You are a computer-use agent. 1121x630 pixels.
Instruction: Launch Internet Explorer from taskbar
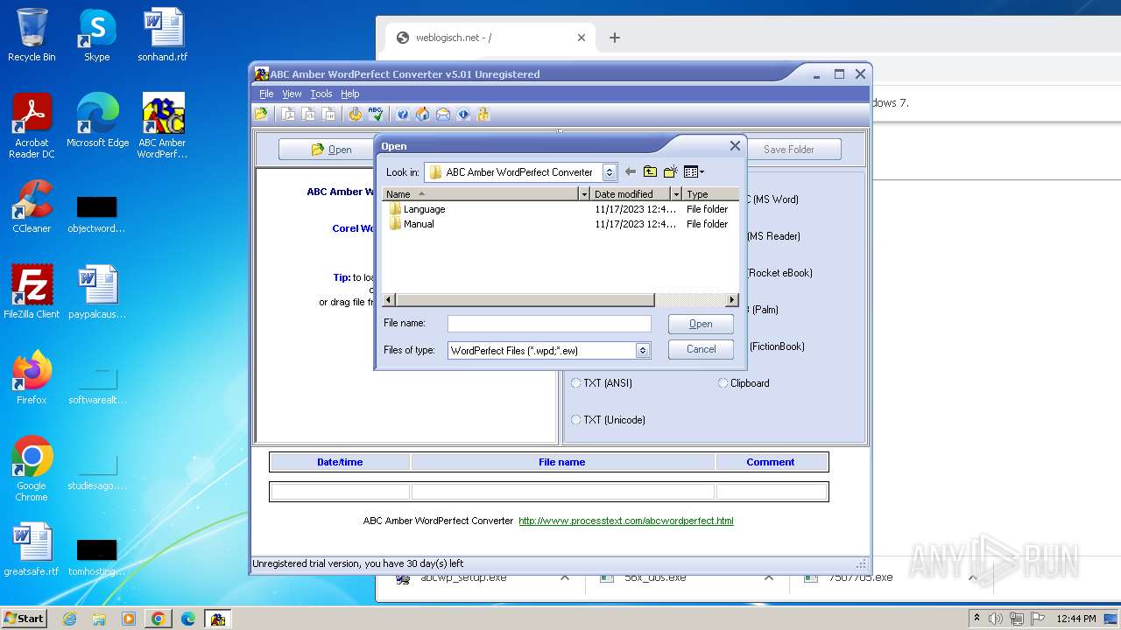(x=70, y=619)
